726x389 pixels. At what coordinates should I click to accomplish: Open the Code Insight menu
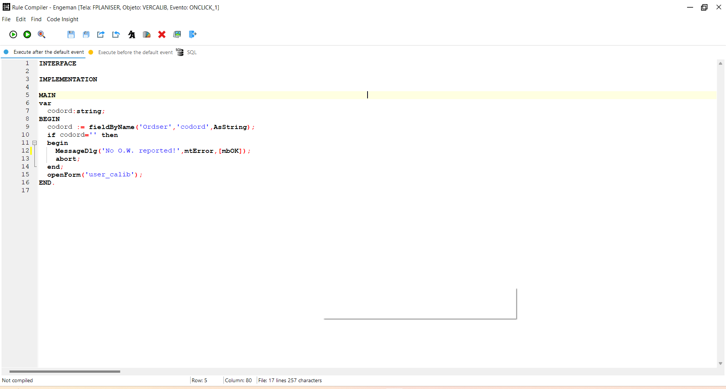coord(62,19)
